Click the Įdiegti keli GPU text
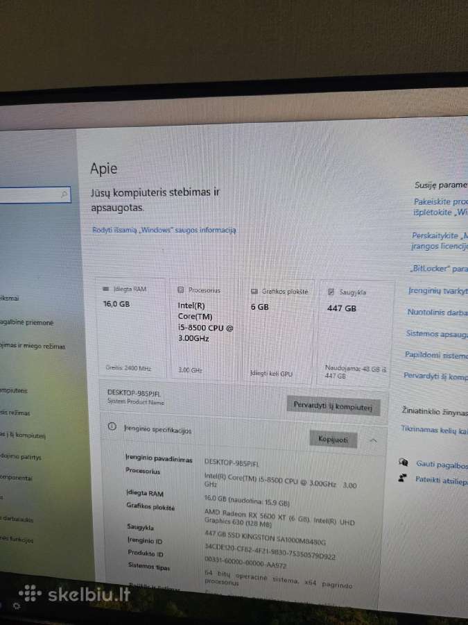 click(271, 374)
